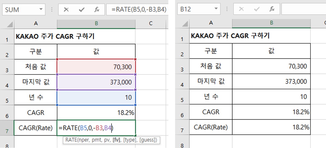Click editing cell B7 with RATE formula
Image resolution: width=326 pixels, height=148 pixels.
pyautogui.click(x=96, y=128)
